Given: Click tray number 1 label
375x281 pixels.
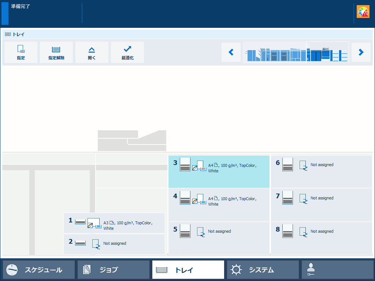Looking at the screenshot, I should [x=71, y=220].
